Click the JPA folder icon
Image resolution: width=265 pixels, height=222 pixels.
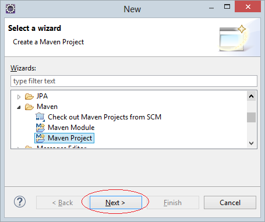[x=29, y=96]
